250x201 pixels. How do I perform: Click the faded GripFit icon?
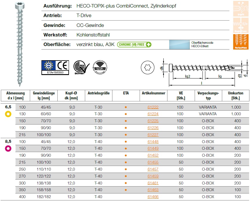[x=241, y=8]
